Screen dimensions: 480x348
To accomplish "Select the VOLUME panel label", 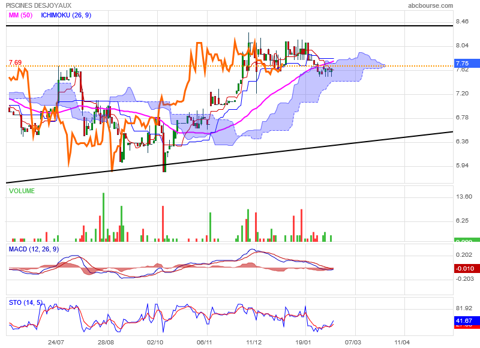I will coord(22,191).
